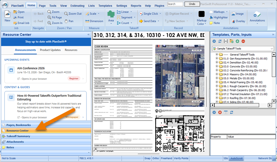Viewport: 277px width, 162px height.
Task: Open the Single Click dropdown
Action: (160, 13)
